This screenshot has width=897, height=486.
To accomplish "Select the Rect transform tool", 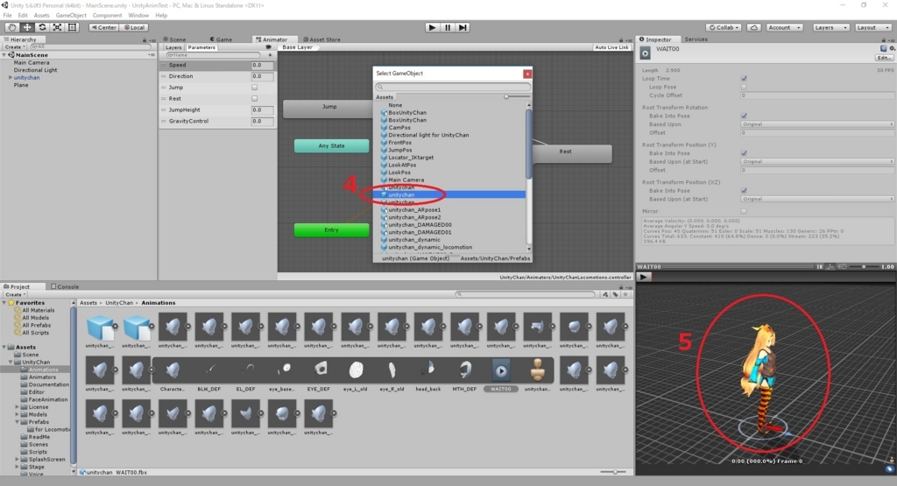I will coord(72,27).
